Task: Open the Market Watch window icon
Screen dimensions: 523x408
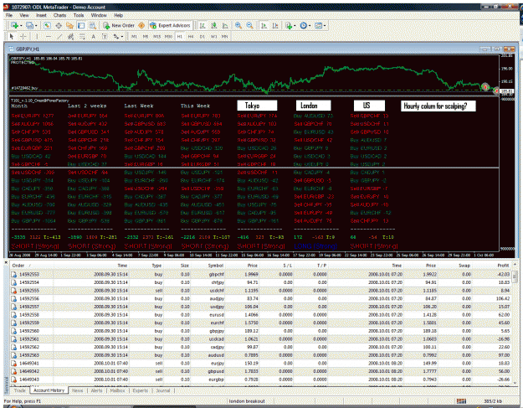Action: point(47,25)
